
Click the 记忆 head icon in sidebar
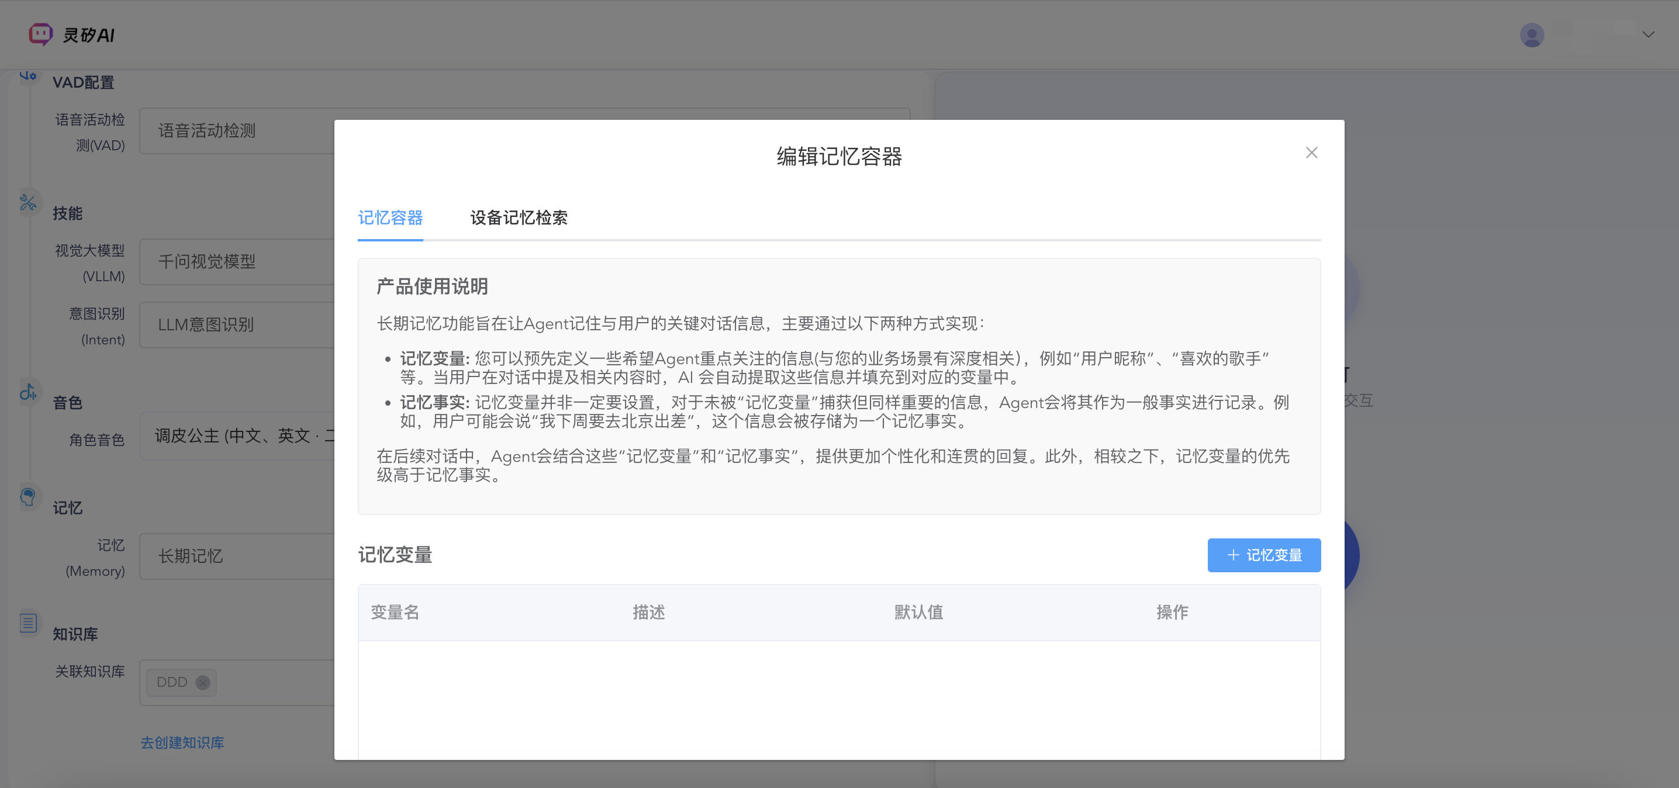click(29, 497)
